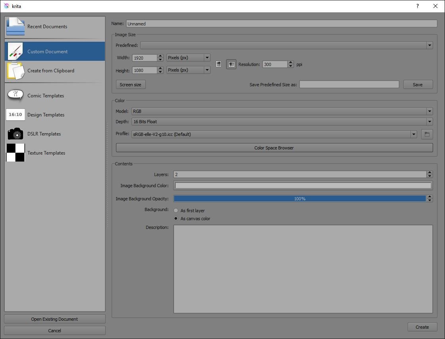Open Texture Templates section
The width and height of the screenshot is (445, 339).
click(55, 153)
